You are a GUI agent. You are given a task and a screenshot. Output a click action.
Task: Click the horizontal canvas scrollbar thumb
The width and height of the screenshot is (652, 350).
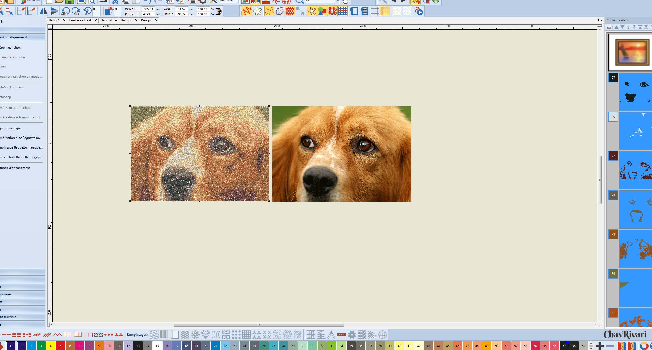click(259, 325)
